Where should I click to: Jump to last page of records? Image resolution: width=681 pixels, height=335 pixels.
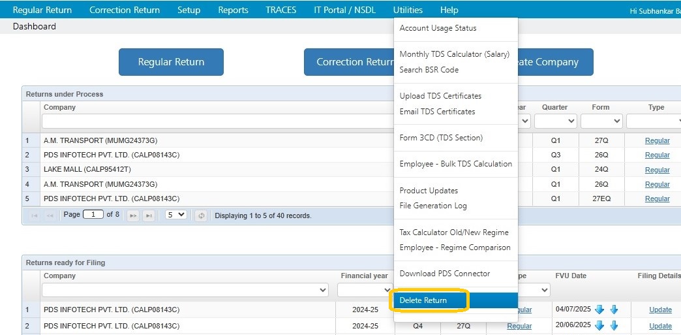tap(149, 215)
